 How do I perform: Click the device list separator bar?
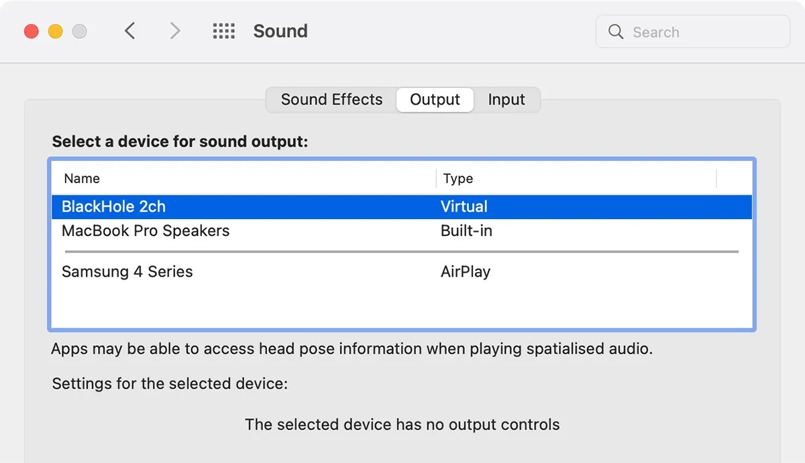tap(402, 251)
